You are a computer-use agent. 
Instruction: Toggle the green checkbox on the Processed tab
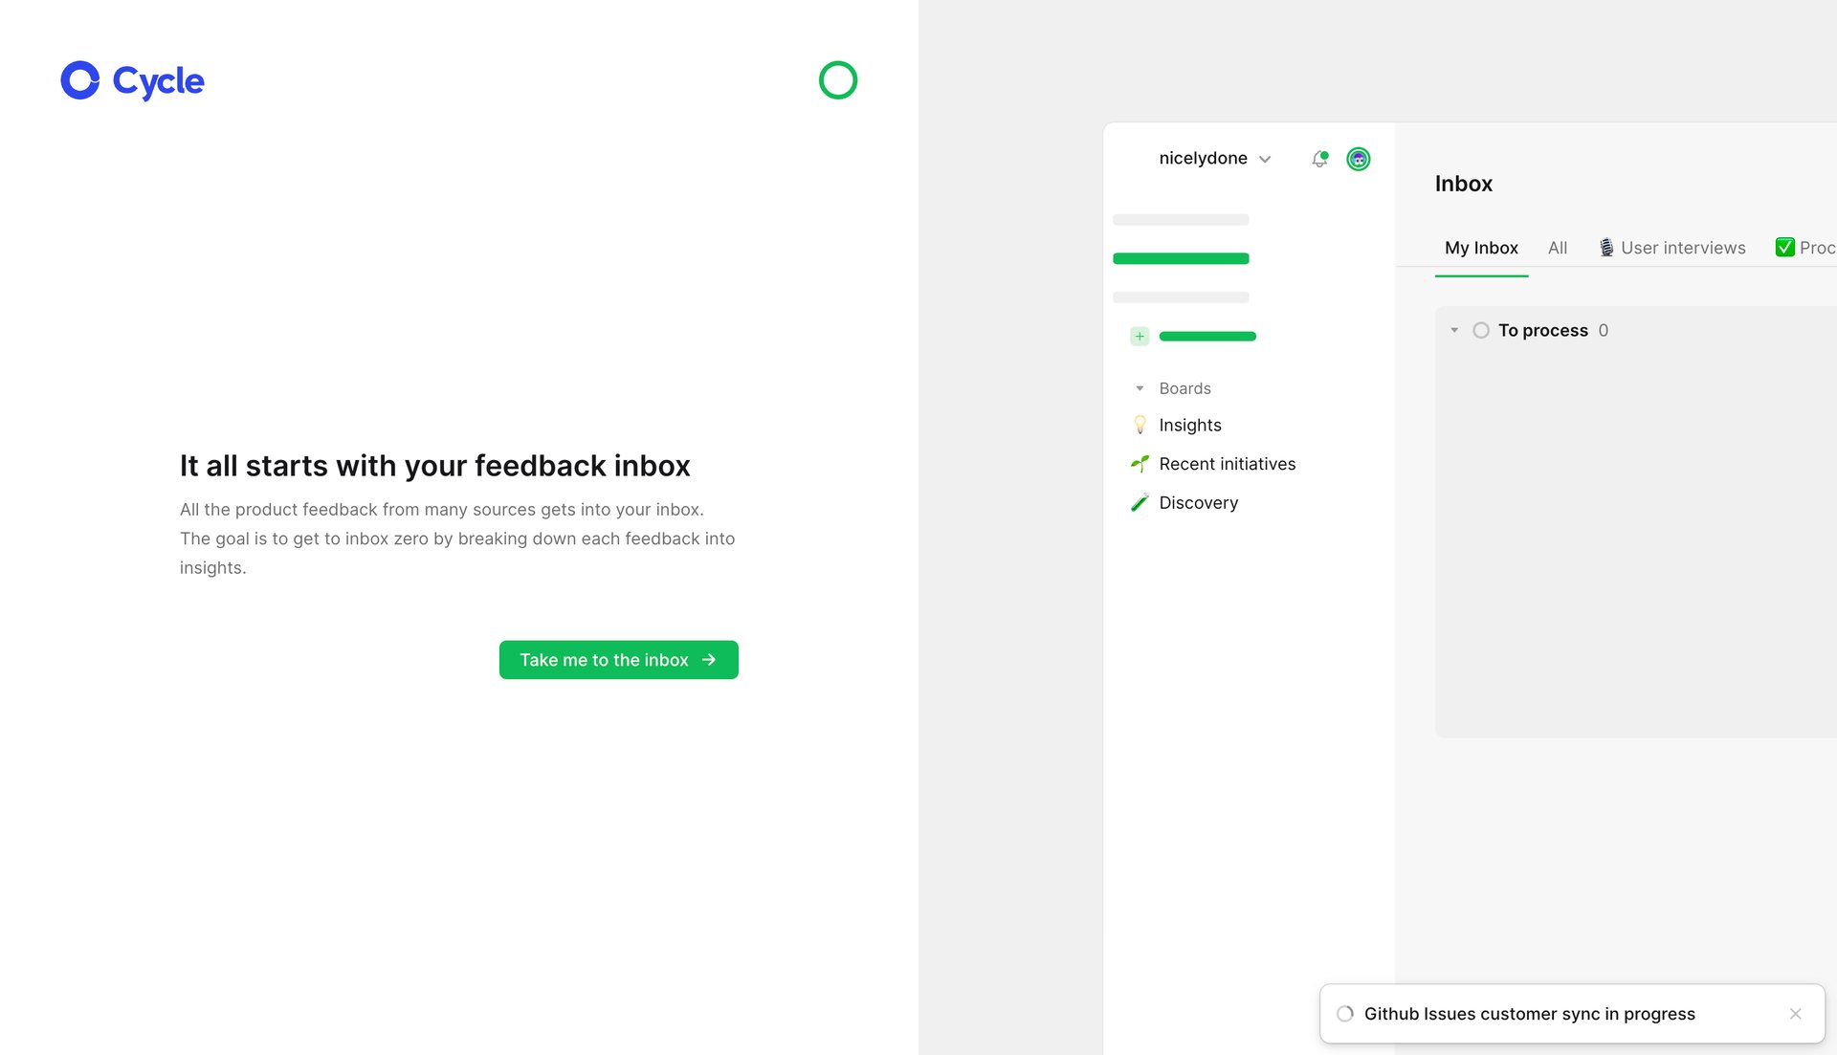tap(1784, 247)
